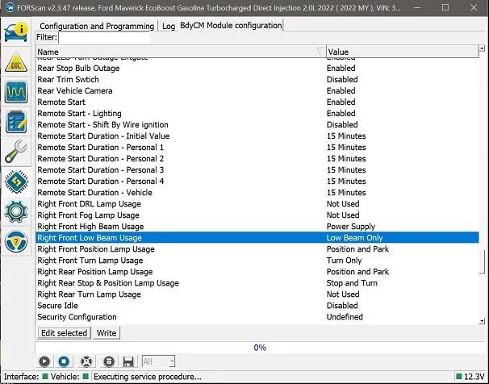This screenshot has width=489, height=384.
Task: Click the lifebuoy icon in bottom toolbar
Action: tap(86, 361)
